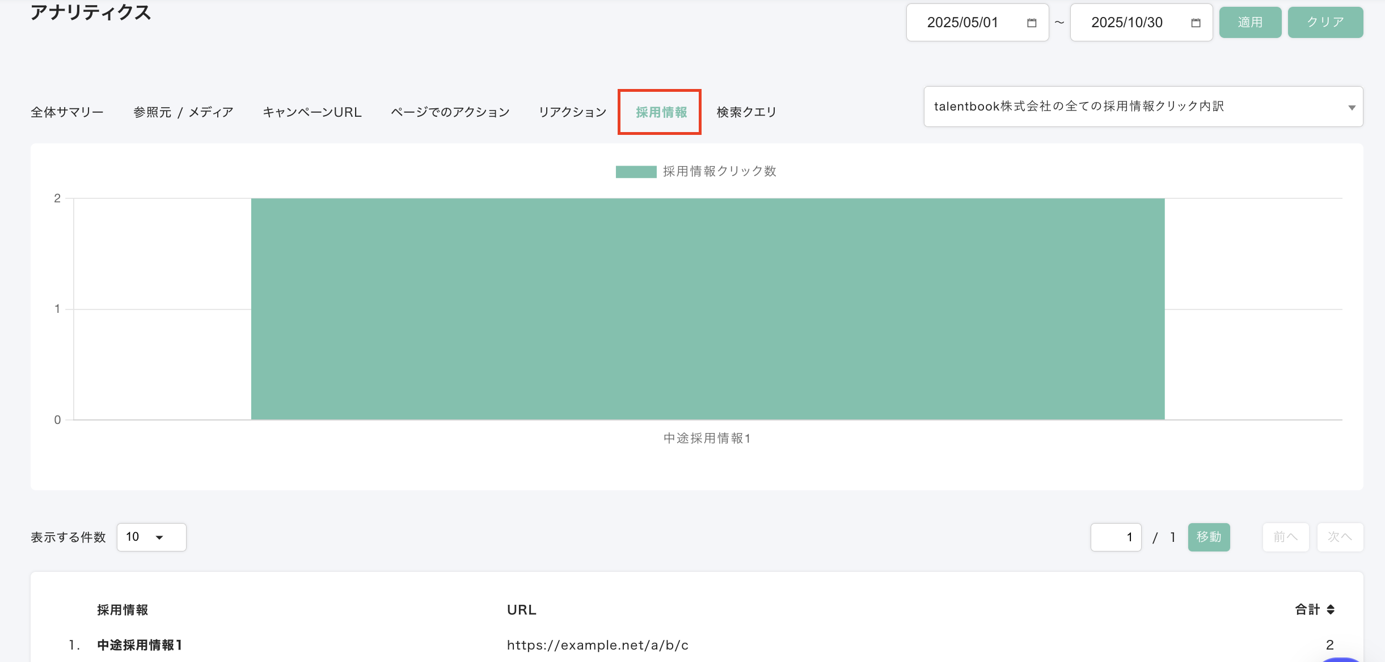Open calendar picker for end date
Image resolution: width=1385 pixels, height=662 pixels.
tap(1196, 23)
